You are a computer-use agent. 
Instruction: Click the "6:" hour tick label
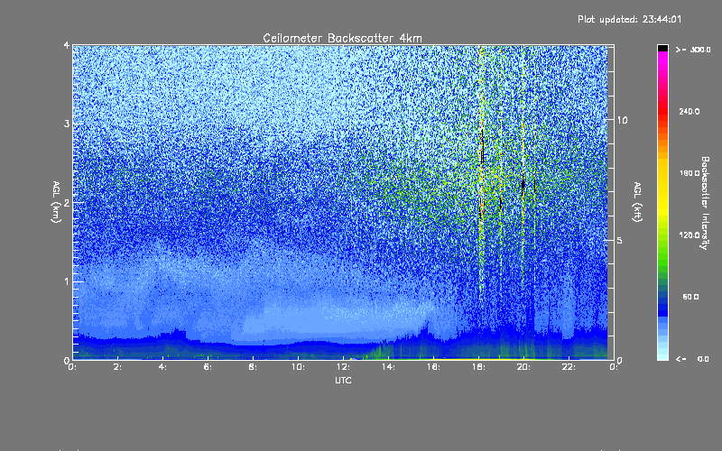pos(208,367)
